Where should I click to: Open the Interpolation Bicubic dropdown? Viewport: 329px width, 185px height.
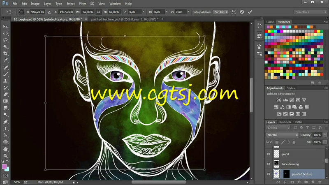click(x=221, y=12)
